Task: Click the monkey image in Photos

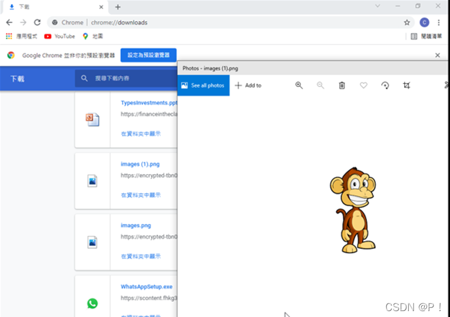Action: (353, 210)
